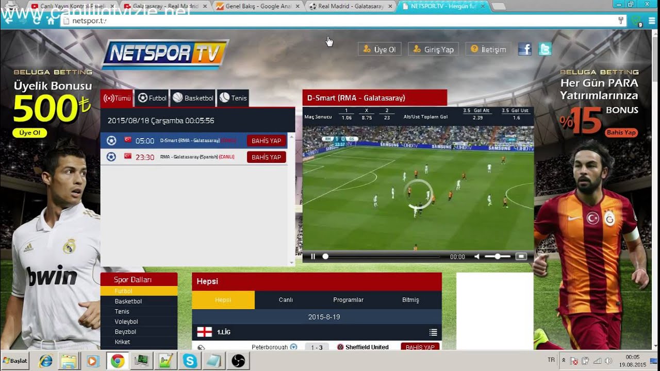Click Bahis Yap button on right banner
Screen dimensions: 660x371
[621, 132]
